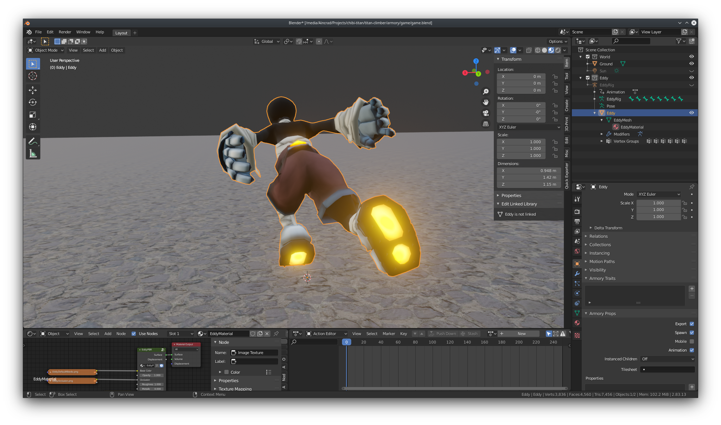Toggle camera view icon in viewport
Image resolution: width=721 pixels, height=425 pixels.
pos(486,113)
